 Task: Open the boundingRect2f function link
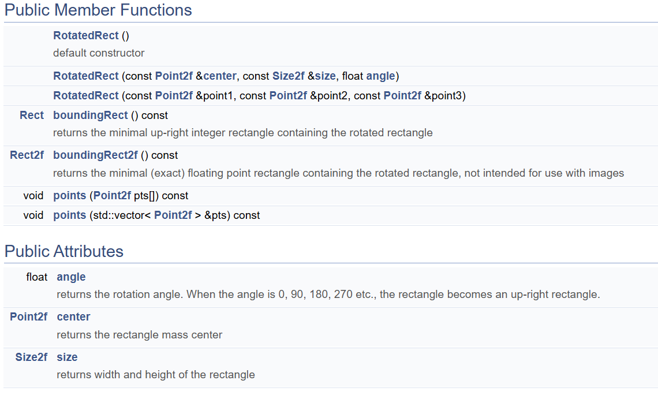coord(95,155)
